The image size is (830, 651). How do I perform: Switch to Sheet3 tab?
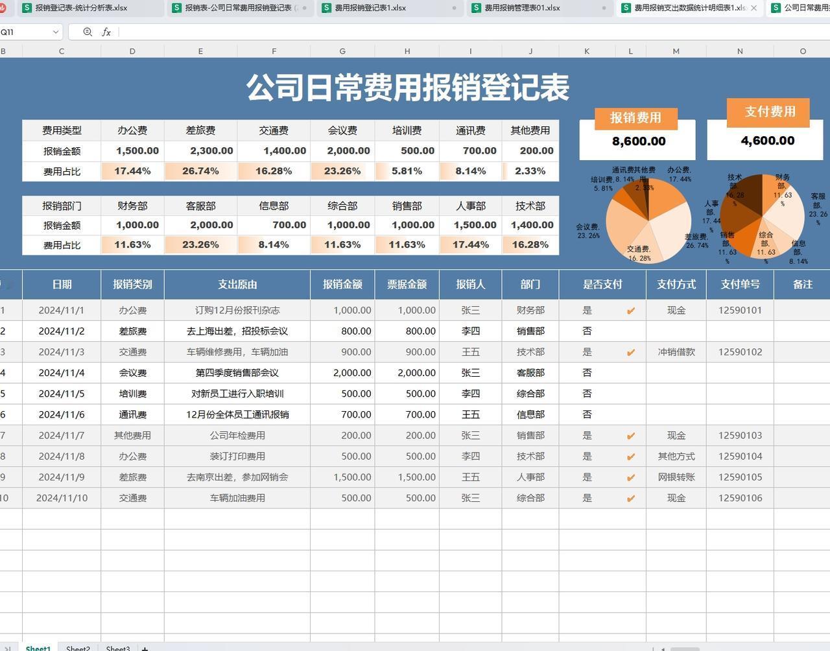pos(117,648)
